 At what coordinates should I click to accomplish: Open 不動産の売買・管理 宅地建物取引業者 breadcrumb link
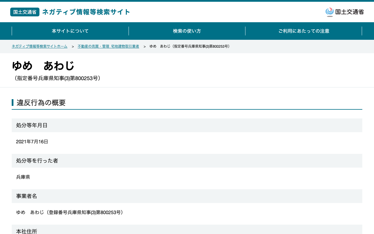[x=108, y=47]
